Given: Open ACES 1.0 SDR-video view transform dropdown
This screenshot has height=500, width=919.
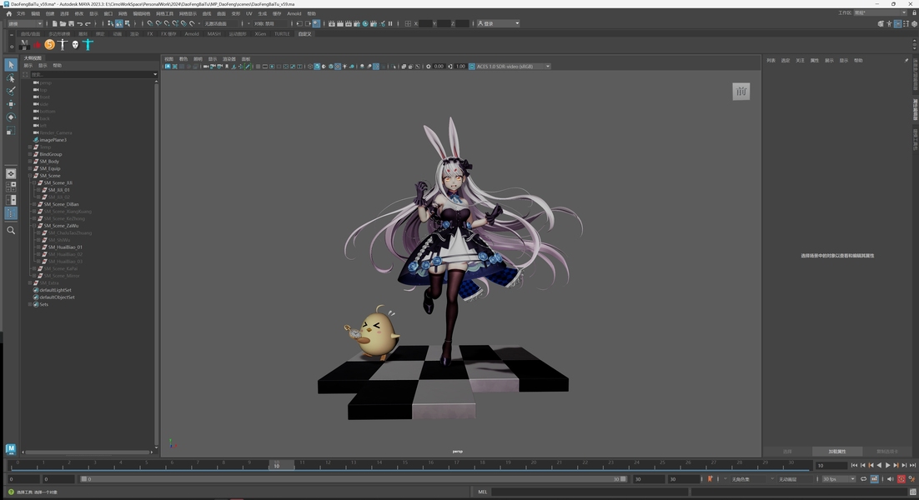Looking at the screenshot, I should coord(514,66).
